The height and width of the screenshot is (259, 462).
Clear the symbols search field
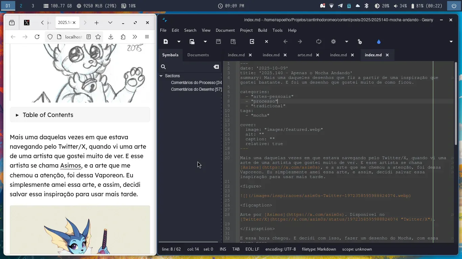(216, 67)
